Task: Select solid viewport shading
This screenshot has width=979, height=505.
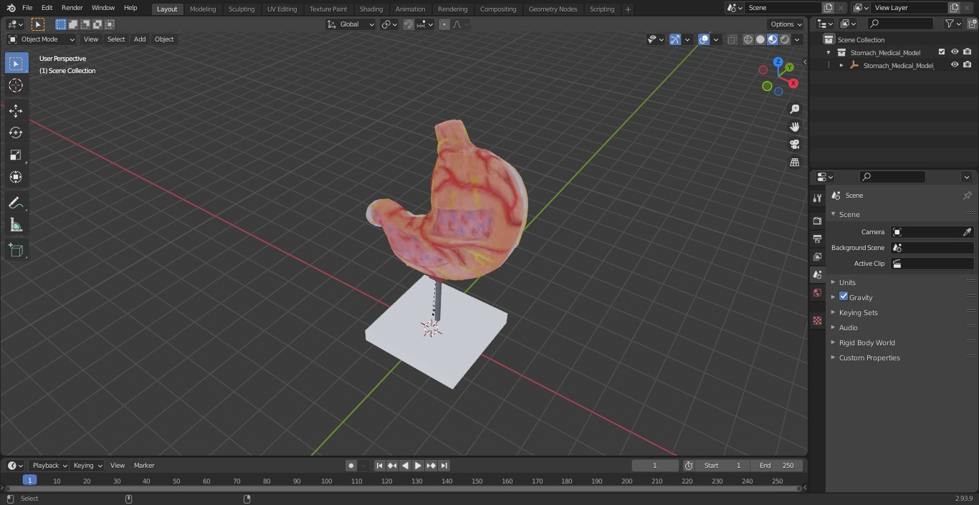Action: click(x=760, y=39)
